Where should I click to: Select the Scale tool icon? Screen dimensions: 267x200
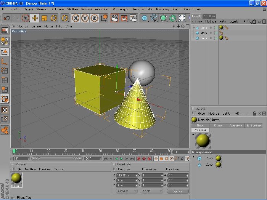click(x=44, y=18)
